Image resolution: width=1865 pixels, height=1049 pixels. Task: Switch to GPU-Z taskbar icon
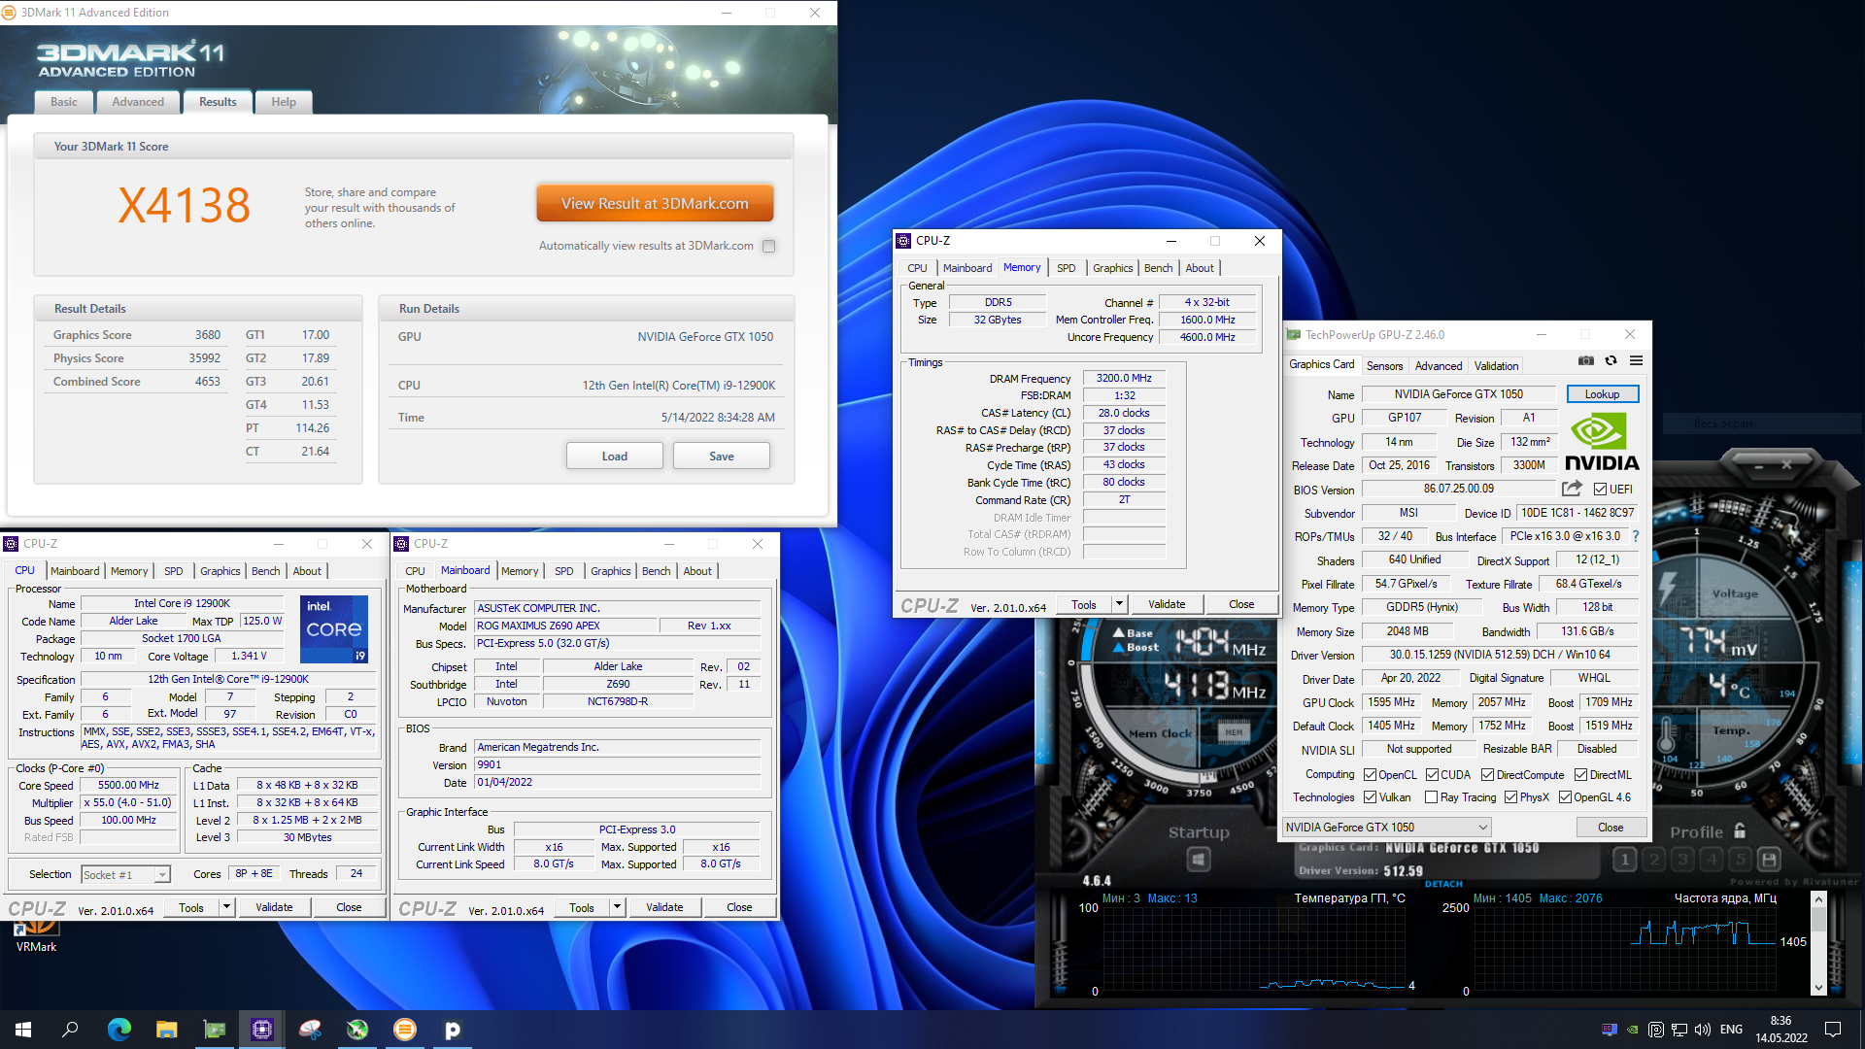(x=215, y=1030)
